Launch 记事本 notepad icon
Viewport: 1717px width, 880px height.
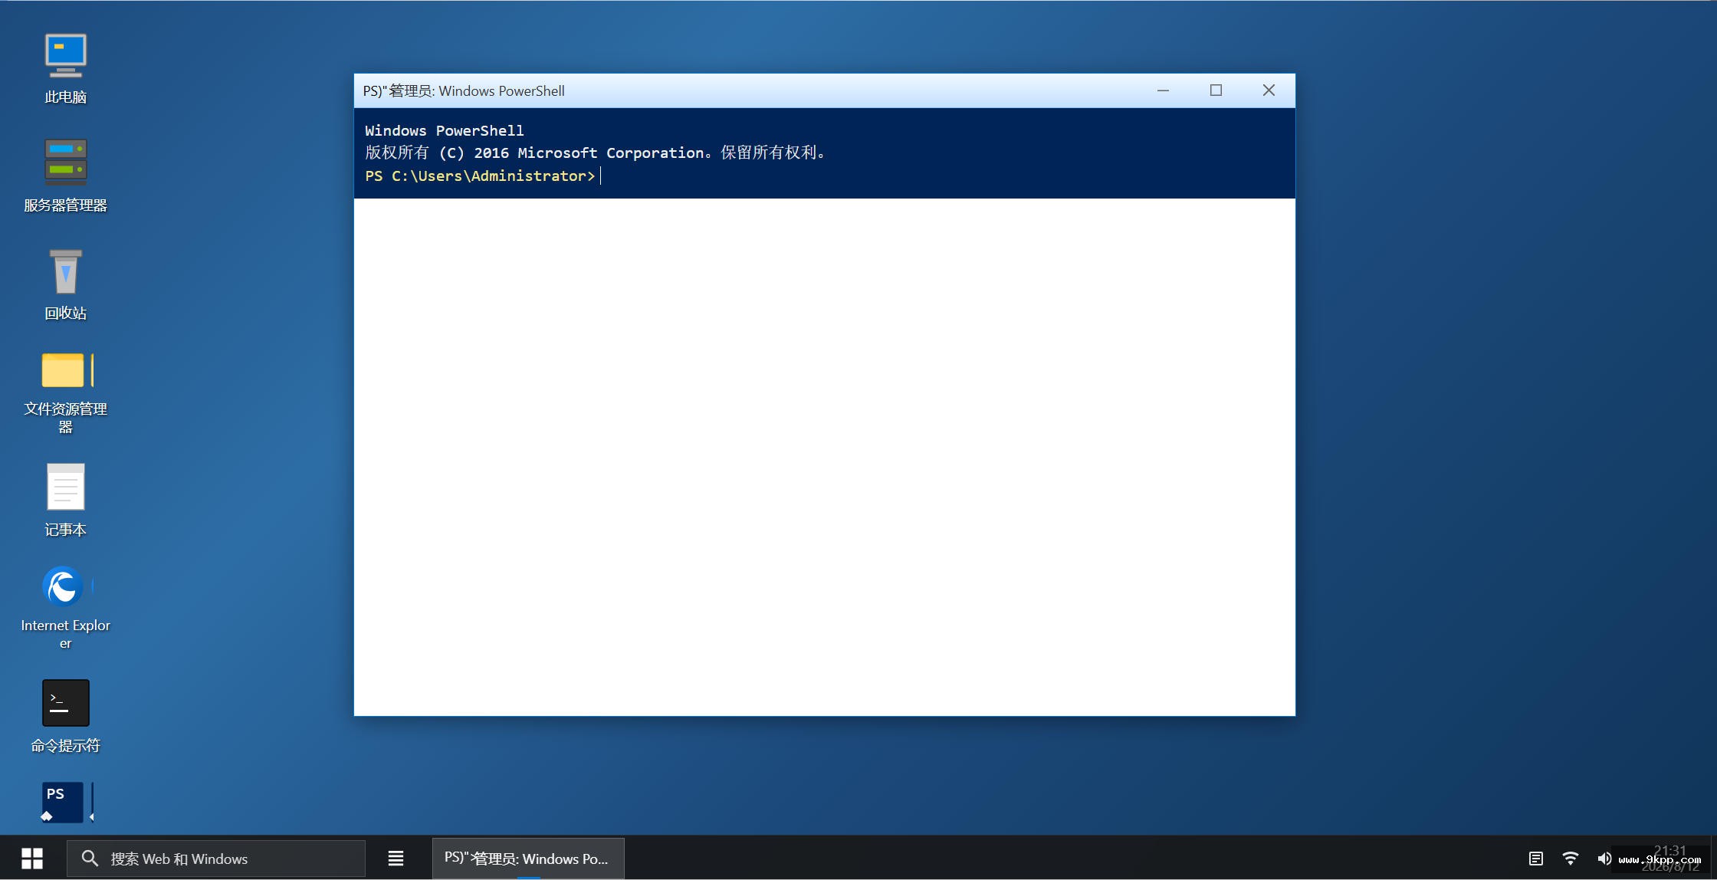(x=65, y=501)
